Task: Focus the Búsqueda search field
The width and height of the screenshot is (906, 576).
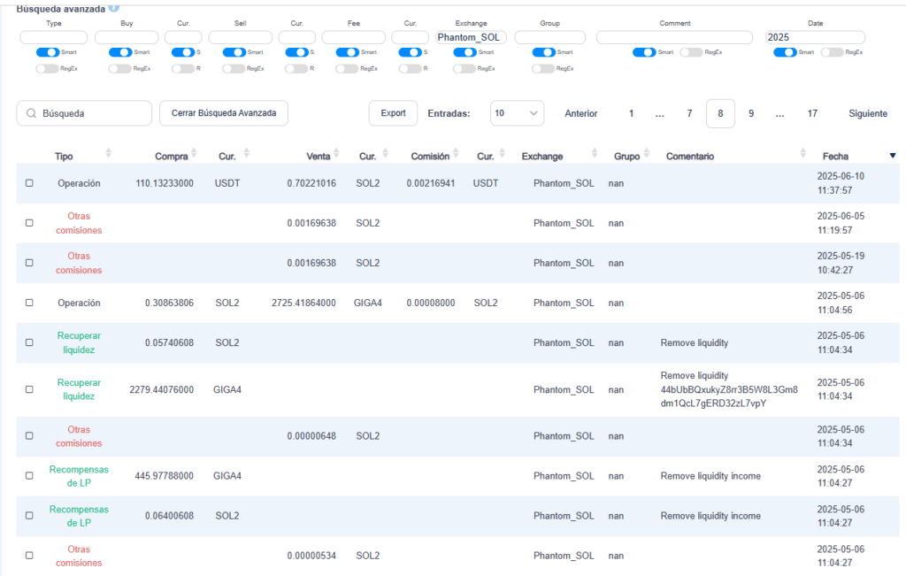Action: pos(84,113)
